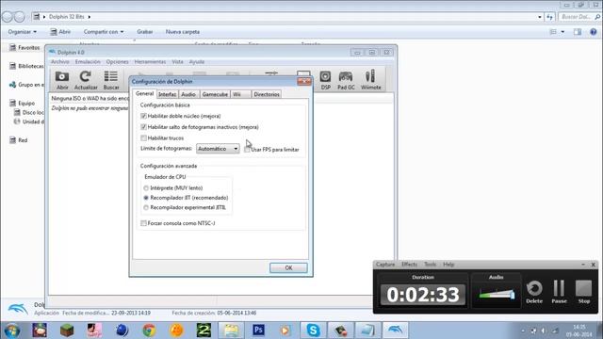The height and width of the screenshot is (339, 603).
Task: Click the volume speaker icon in system tray
Action: pos(543,331)
